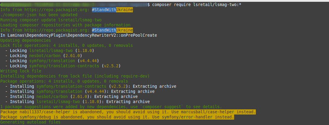Select the Writing lock file line
The height and width of the screenshot is (125, 329).
(21, 71)
